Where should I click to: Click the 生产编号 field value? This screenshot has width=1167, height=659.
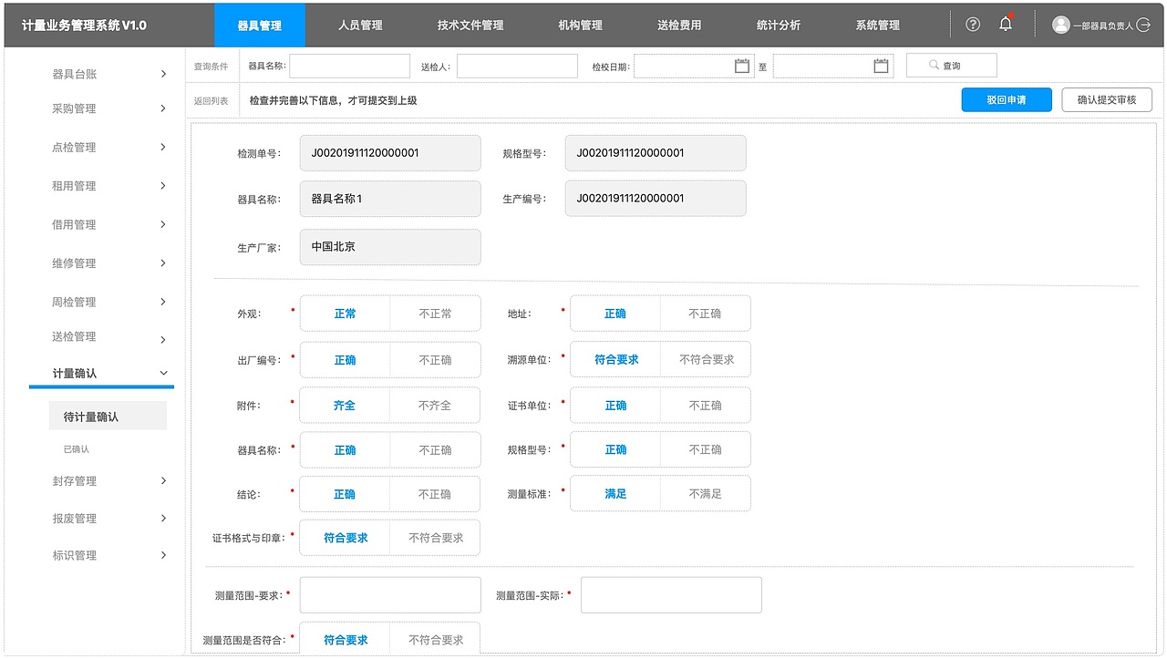[656, 199]
